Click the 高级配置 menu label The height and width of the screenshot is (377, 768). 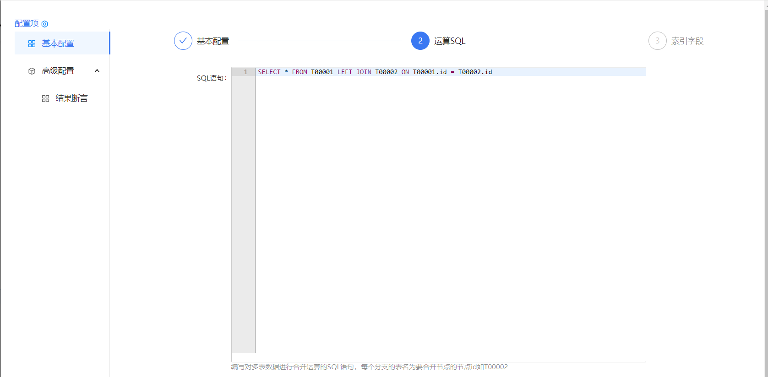pyautogui.click(x=58, y=71)
